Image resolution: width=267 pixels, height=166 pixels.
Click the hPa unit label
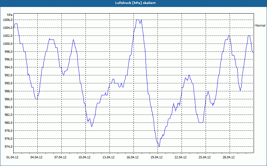(10, 15)
